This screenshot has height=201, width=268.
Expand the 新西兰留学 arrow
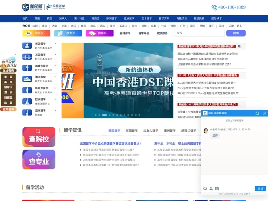[55, 88]
